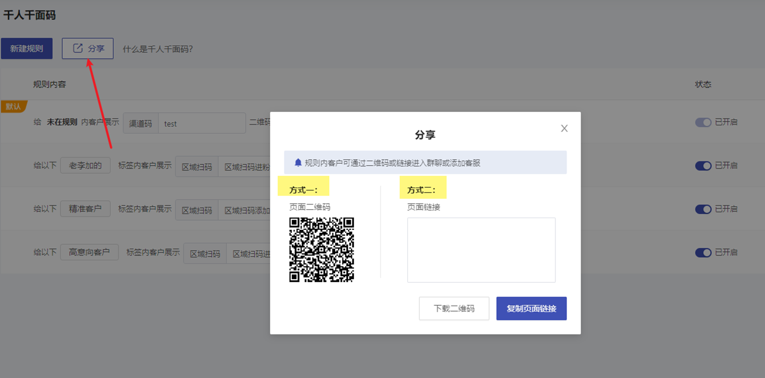Toggle the status switch for 精准客户 row
Image resolution: width=765 pixels, height=378 pixels.
703,209
